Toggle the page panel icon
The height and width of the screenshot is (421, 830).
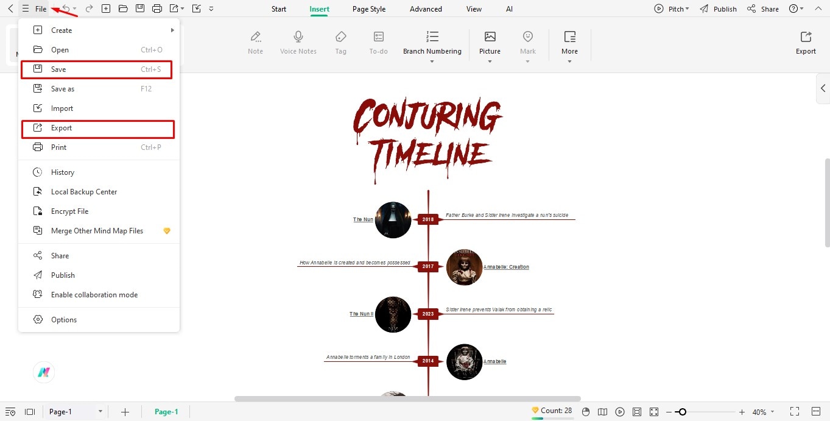(30, 412)
